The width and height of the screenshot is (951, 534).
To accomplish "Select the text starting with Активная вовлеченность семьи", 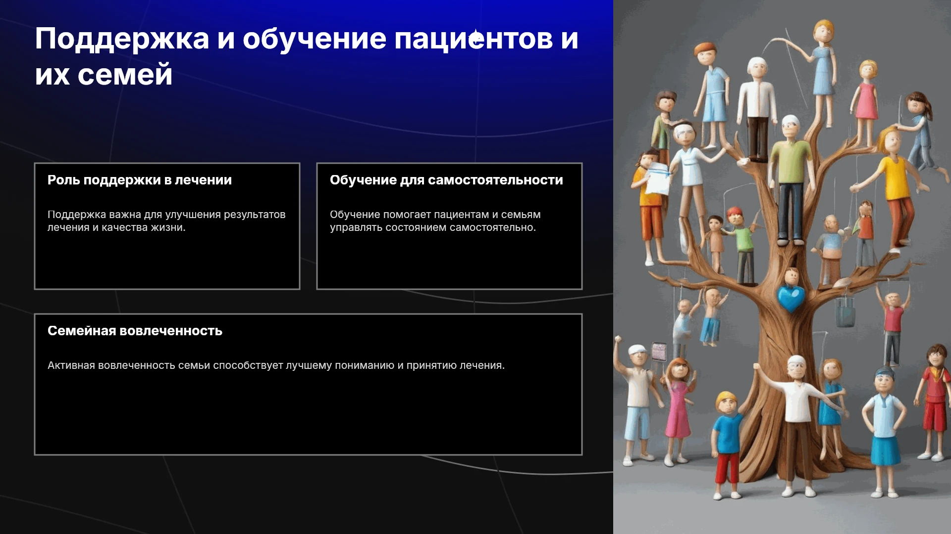I will coord(276,365).
